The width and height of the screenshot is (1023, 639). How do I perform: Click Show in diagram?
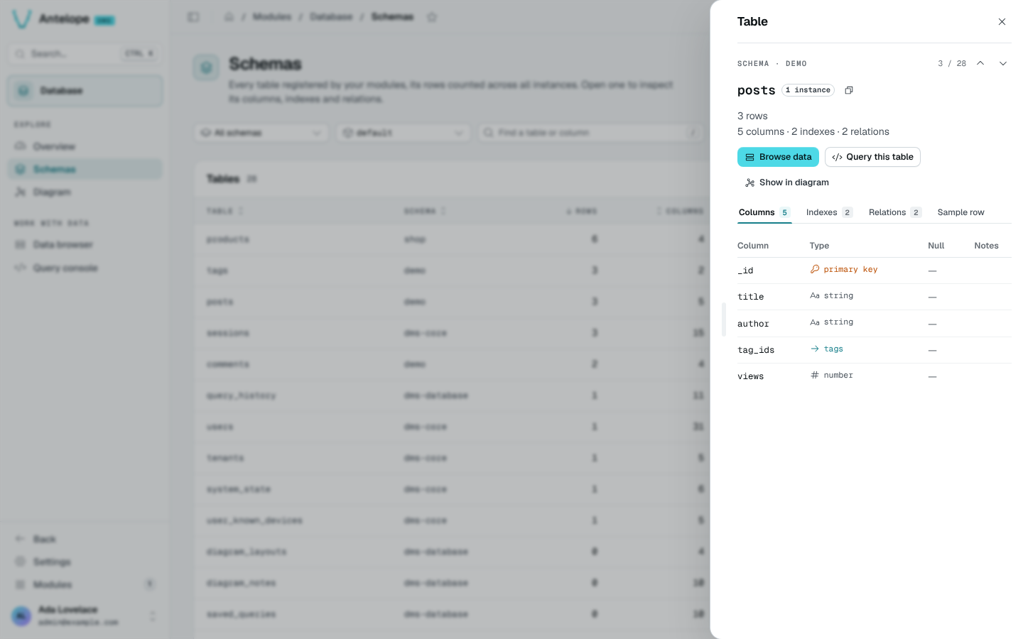786,182
